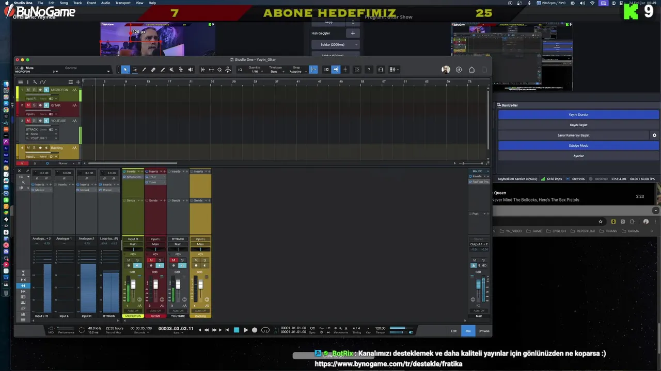Click the rewind button in transport

coord(207,330)
